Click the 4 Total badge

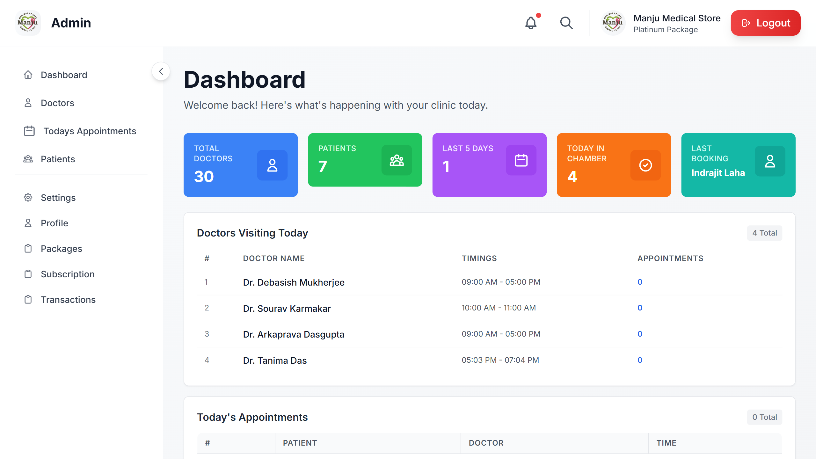pyautogui.click(x=764, y=233)
